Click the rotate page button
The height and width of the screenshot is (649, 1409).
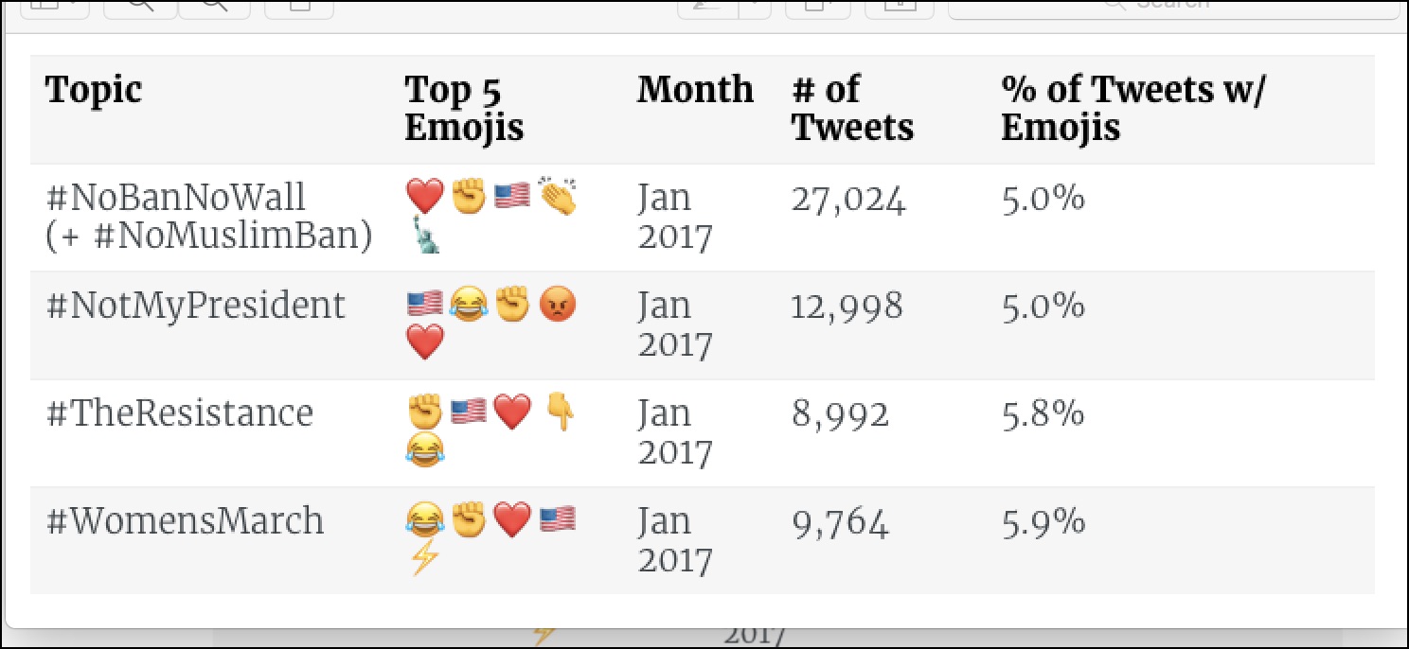click(x=818, y=8)
